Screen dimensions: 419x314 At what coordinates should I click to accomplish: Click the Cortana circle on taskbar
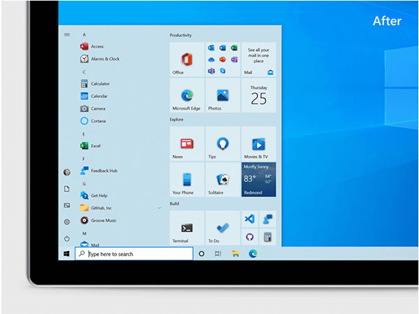coord(202,254)
